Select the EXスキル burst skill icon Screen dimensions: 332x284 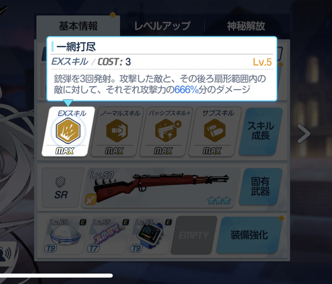point(68,131)
